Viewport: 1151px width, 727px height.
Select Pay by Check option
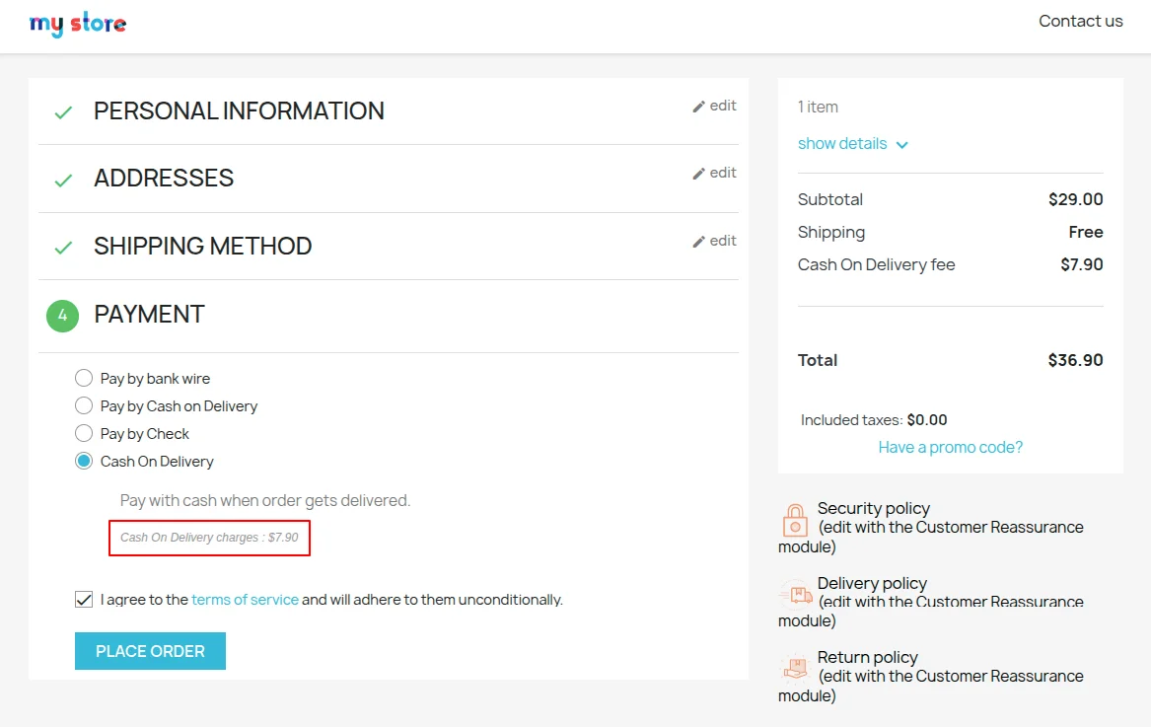pos(84,433)
